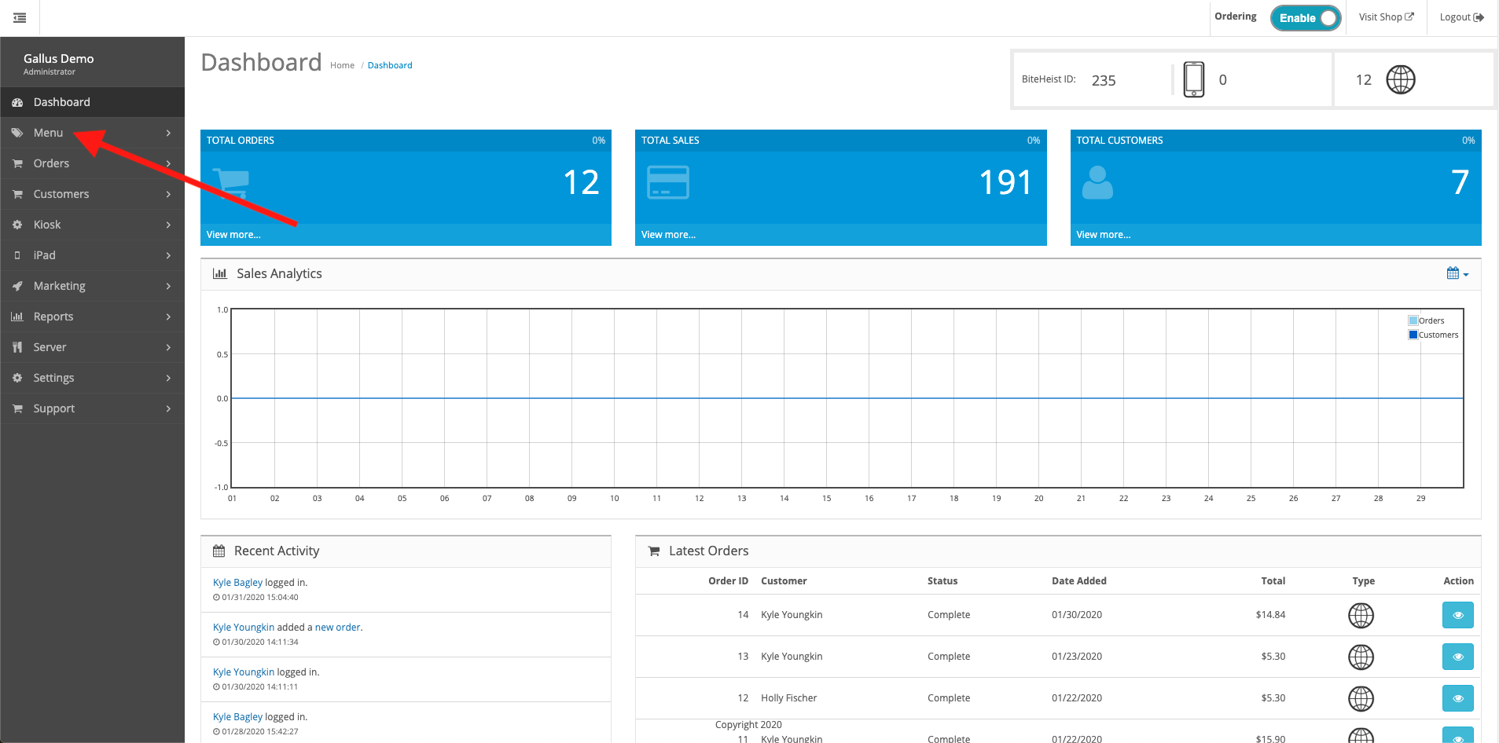Open Dashboard in the sidebar

(92, 102)
